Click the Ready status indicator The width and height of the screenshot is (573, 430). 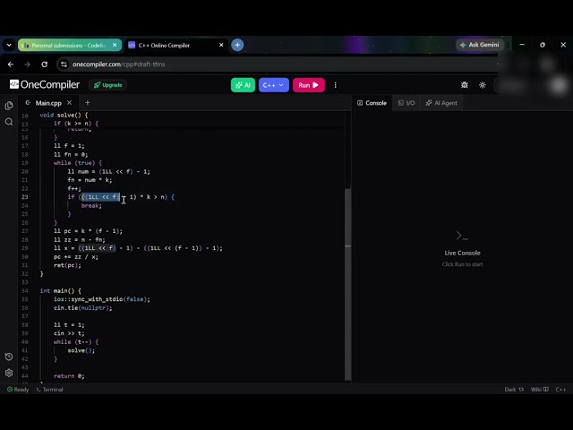coord(18,390)
